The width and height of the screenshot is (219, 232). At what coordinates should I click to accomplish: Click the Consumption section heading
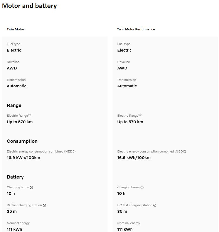point(22,141)
